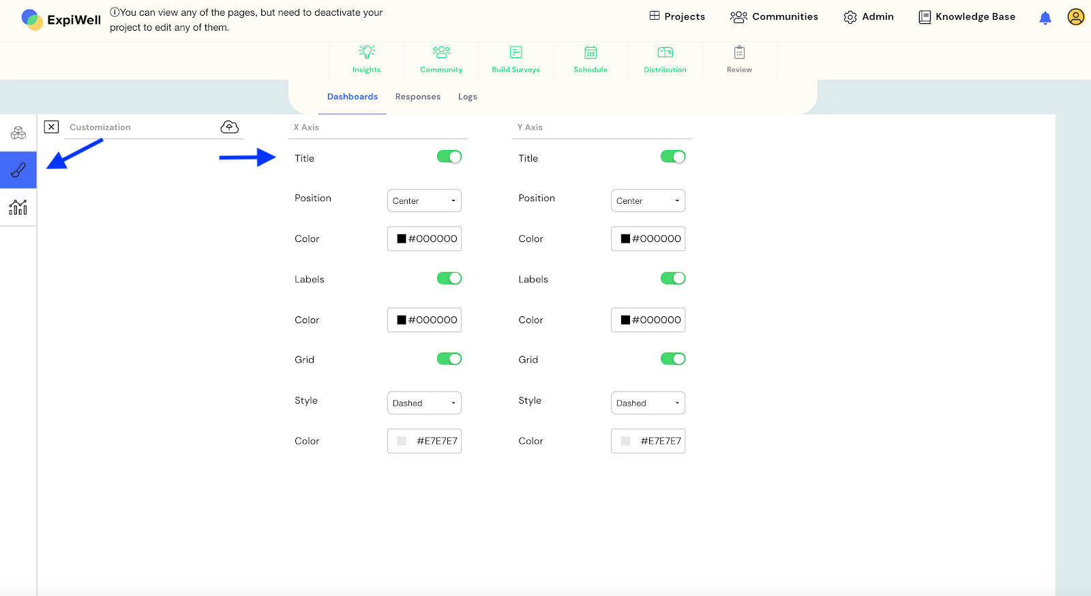Open the user profile avatar
1091x596 pixels.
point(1076,16)
